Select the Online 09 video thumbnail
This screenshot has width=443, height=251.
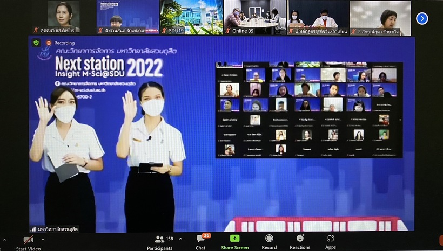click(255, 17)
